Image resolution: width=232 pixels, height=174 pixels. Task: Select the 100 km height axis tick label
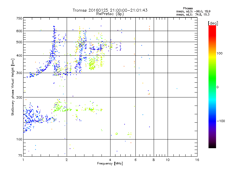click(x=19, y=139)
